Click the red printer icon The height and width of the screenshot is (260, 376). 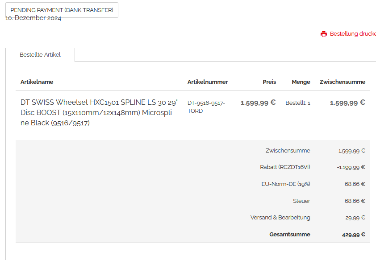coord(324,34)
